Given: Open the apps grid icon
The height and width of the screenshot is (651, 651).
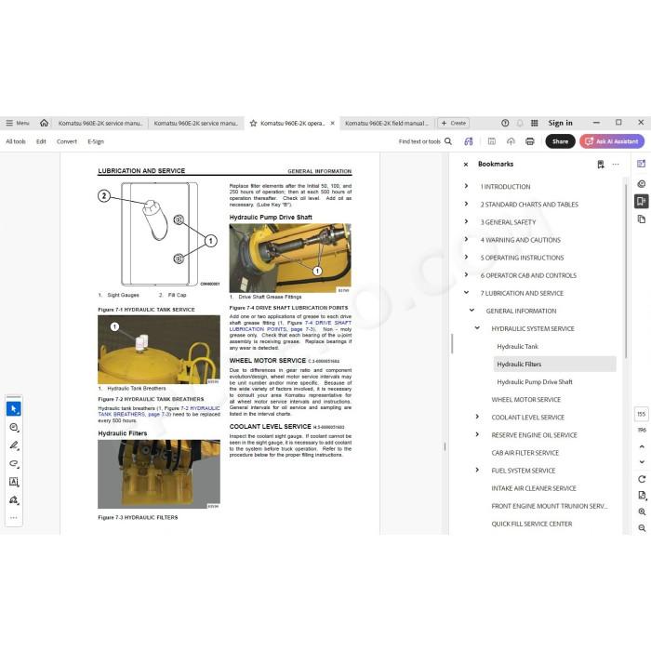Looking at the screenshot, I should (x=535, y=123).
